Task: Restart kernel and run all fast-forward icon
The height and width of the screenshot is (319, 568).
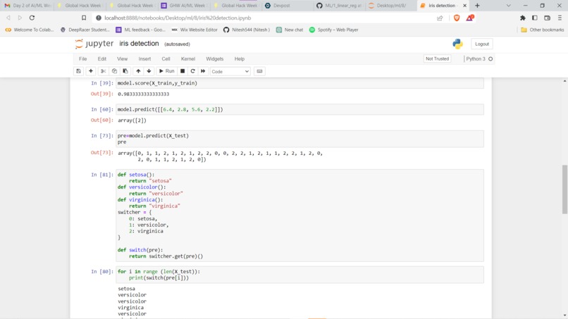Action: pyautogui.click(x=203, y=71)
